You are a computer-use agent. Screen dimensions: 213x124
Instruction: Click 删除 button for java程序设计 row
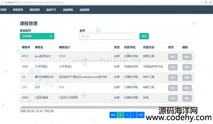click(187, 57)
